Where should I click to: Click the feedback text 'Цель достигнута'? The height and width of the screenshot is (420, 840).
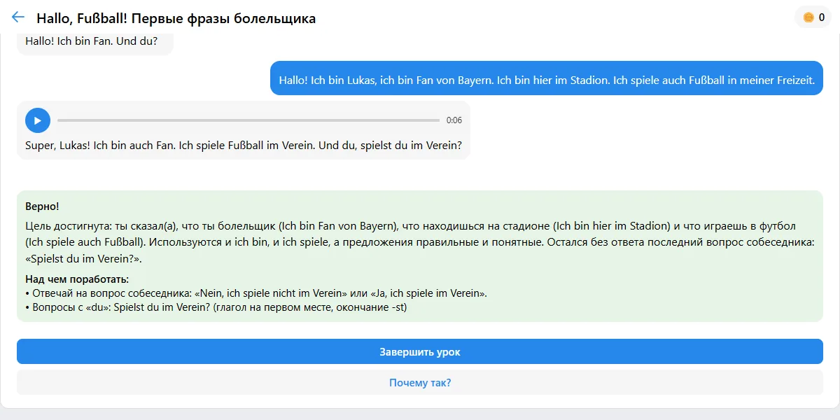tap(420, 243)
